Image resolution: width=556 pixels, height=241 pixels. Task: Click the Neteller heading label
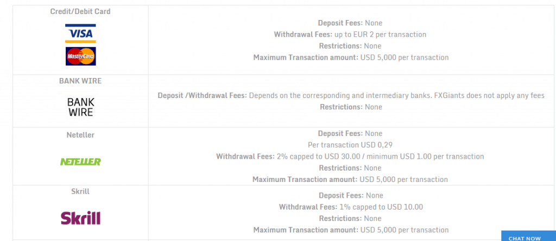pyautogui.click(x=80, y=135)
